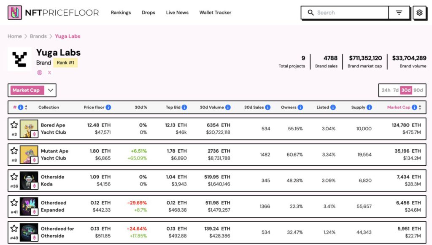Screen dimensions: 432x245
Task: Open Yuga Labs X profile icon
Action: pos(49,73)
